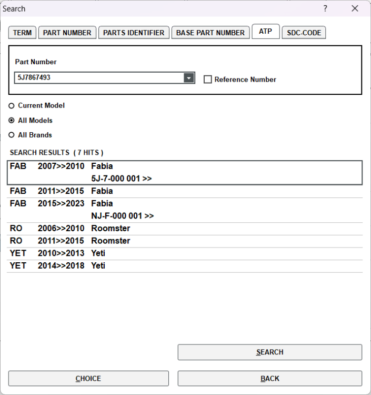Select the Fabia 2007>>2010 result row
This screenshot has height=395, width=371.
185,173
